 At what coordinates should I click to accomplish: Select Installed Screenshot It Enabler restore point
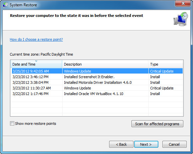click(x=96, y=77)
